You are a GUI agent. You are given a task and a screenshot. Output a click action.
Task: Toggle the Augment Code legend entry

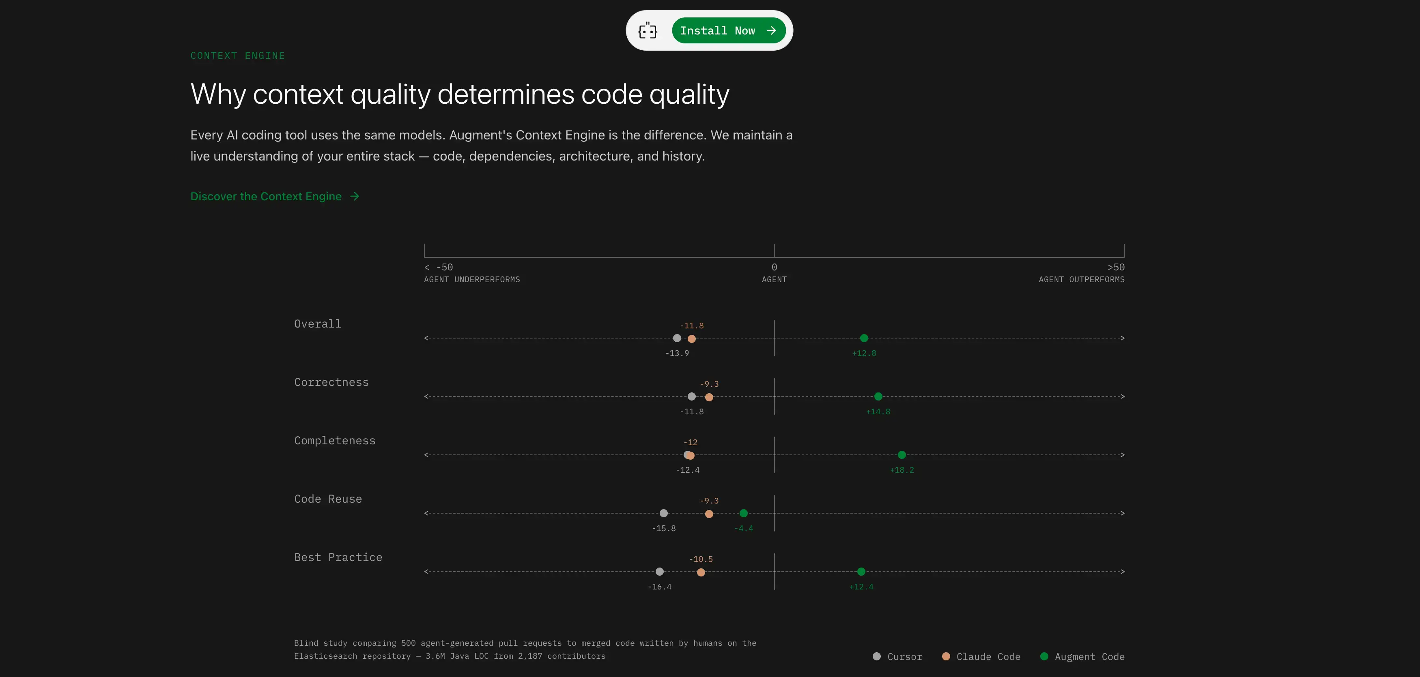click(1082, 657)
